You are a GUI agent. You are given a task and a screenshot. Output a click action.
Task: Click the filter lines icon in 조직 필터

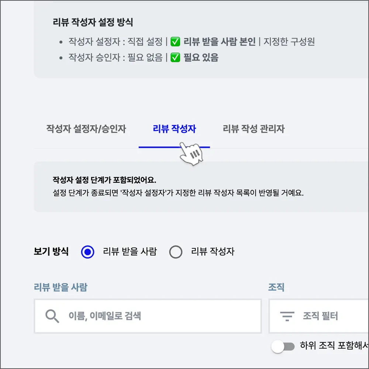287,316
